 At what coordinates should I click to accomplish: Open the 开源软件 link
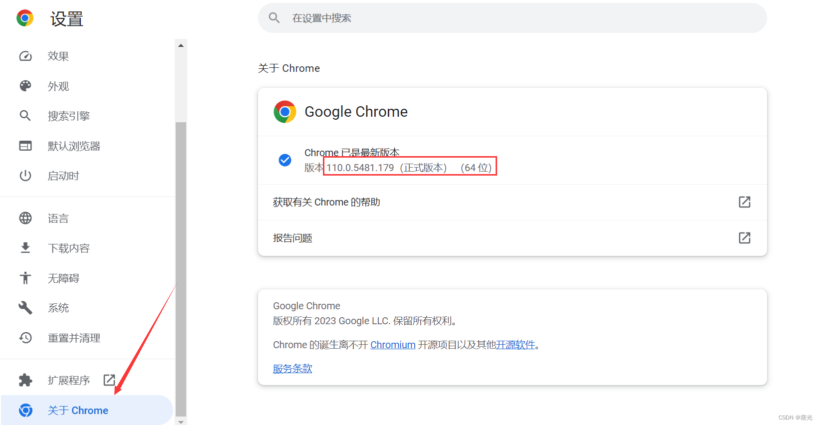click(x=515, y=345)
